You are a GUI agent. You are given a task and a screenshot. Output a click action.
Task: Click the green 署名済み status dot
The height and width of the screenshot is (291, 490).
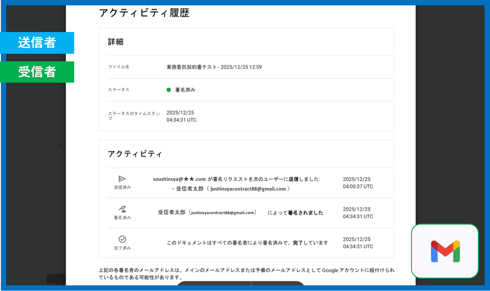pyautogui.click(x=169, y=90)
